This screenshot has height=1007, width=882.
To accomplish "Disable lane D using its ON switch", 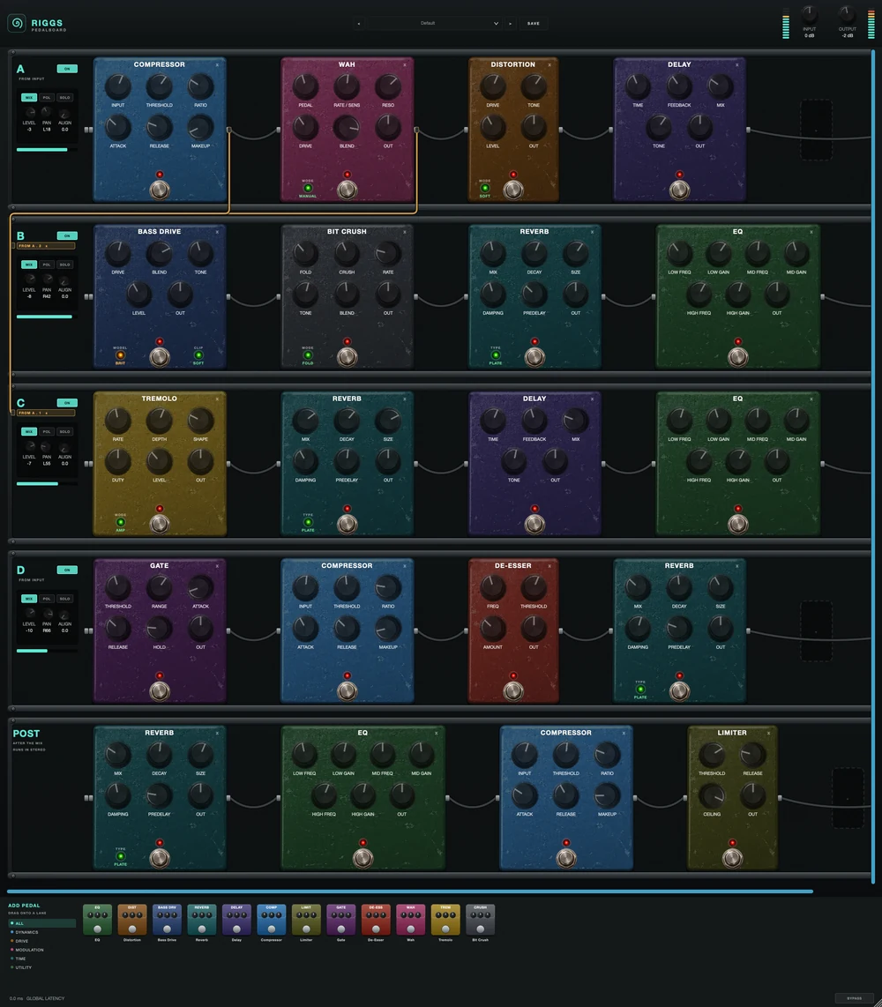I will click(67, 570).
